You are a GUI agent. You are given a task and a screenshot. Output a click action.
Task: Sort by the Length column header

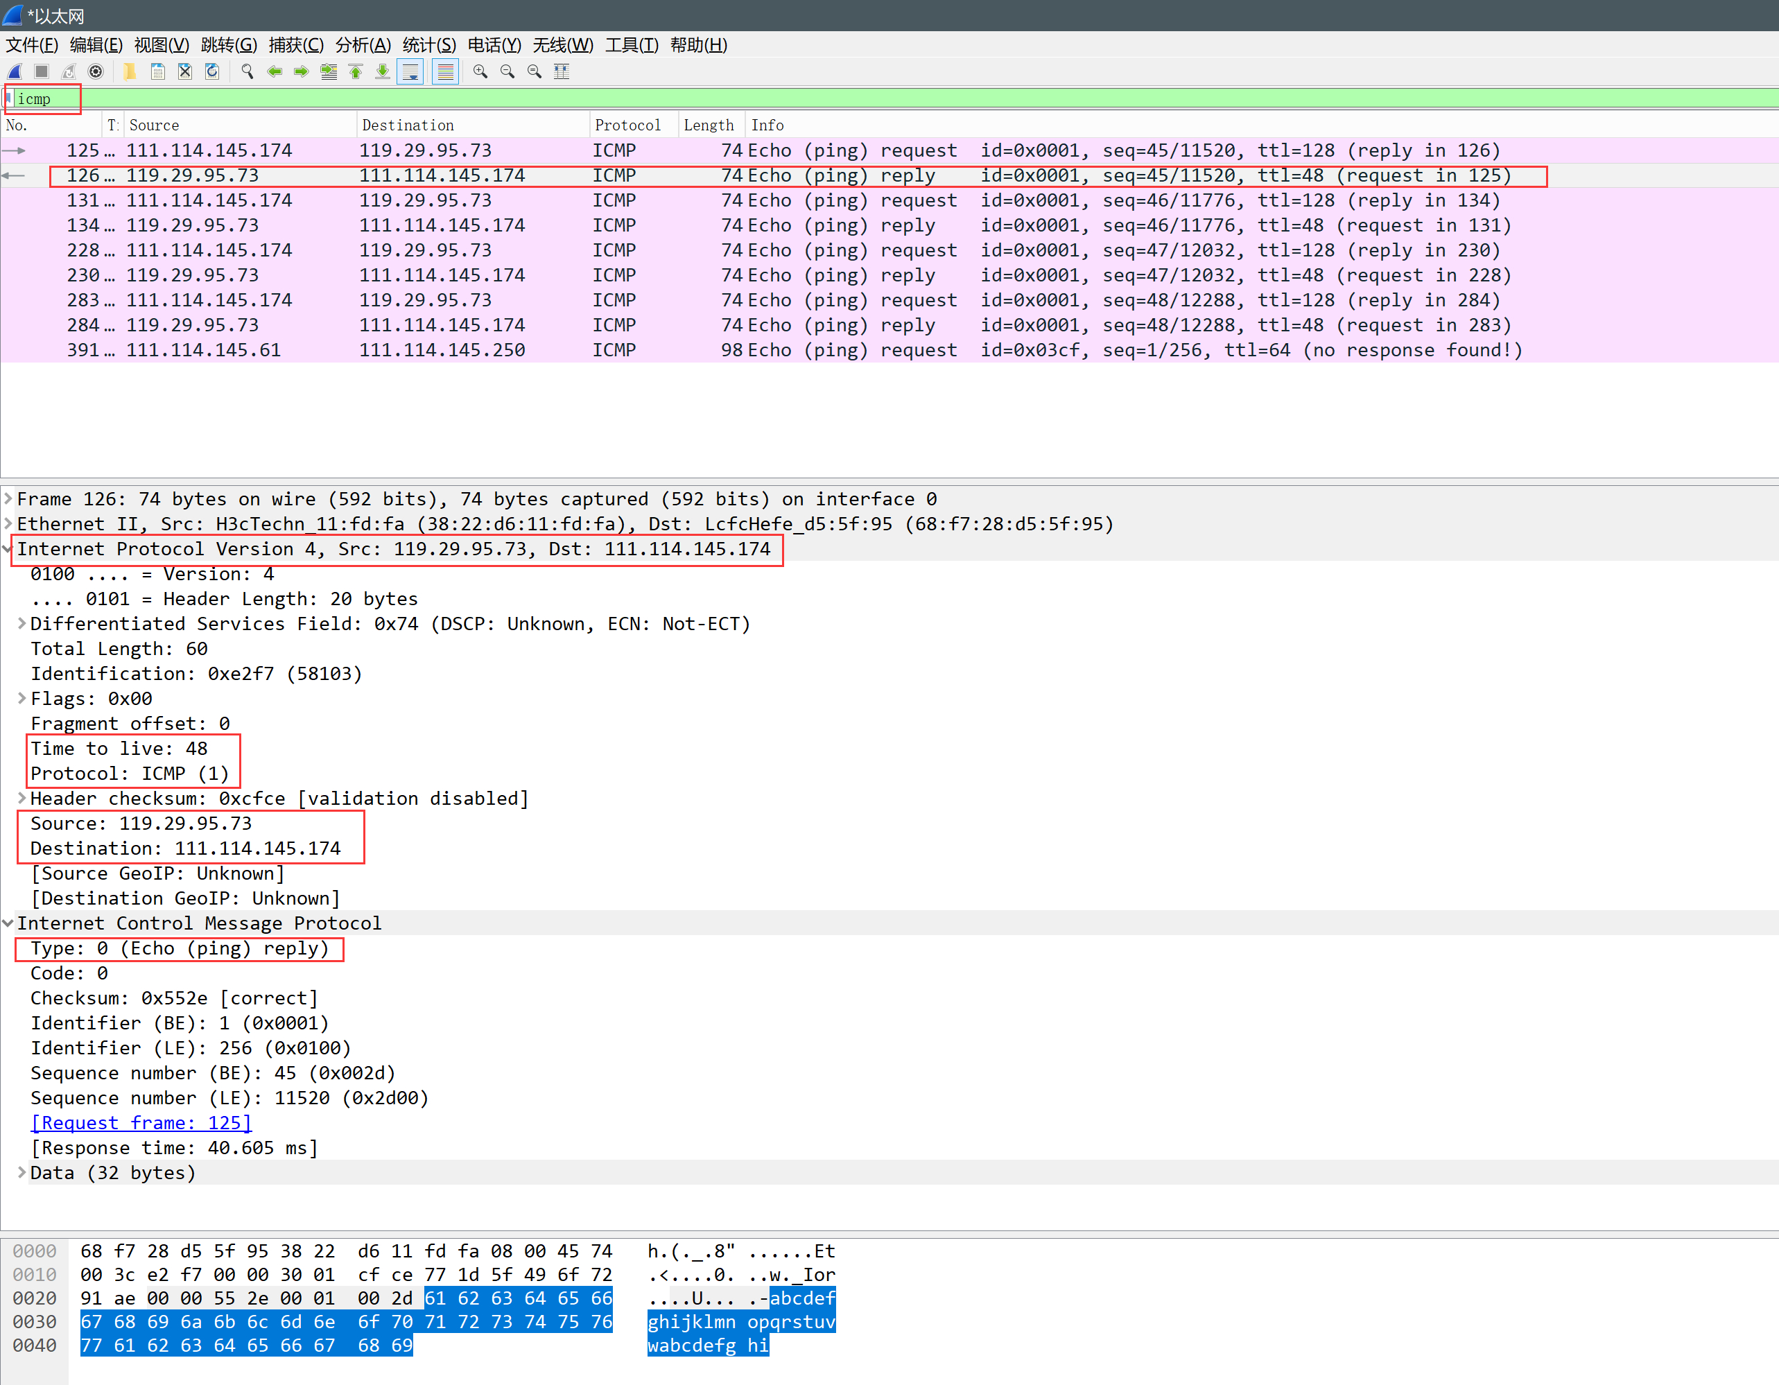coord(713,125)
